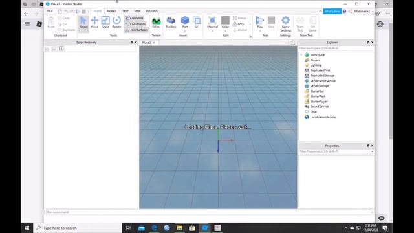Click the Filter workspace input field
This screenshot has width=414, height=233.
point(336,49)
